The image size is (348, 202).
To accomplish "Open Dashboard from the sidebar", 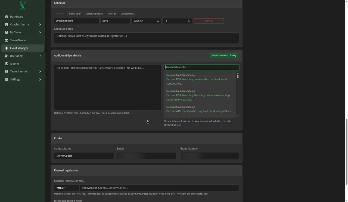I will pos(23,17).
